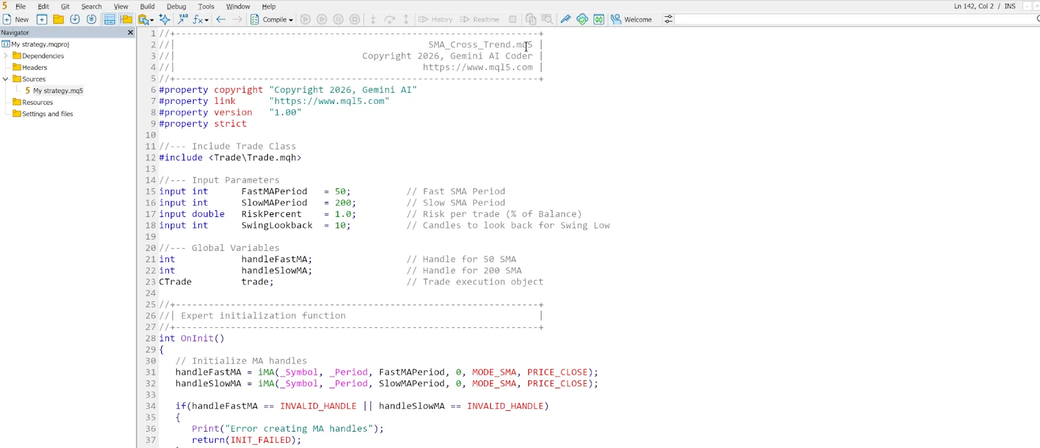Open the Help menu
The width and height of the screenshot is (1040, 448).
[x=268, y=6]
